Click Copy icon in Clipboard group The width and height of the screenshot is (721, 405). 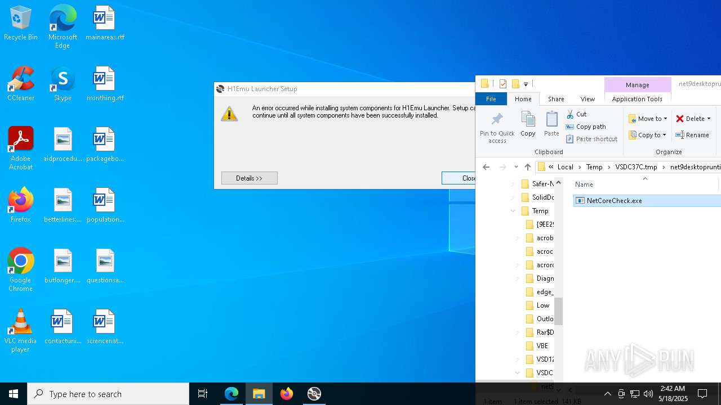pos(528,124)
